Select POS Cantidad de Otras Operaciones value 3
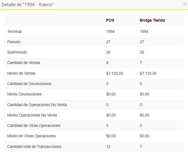188x162 pixels. pyautogui.click(x=107, y=126)
